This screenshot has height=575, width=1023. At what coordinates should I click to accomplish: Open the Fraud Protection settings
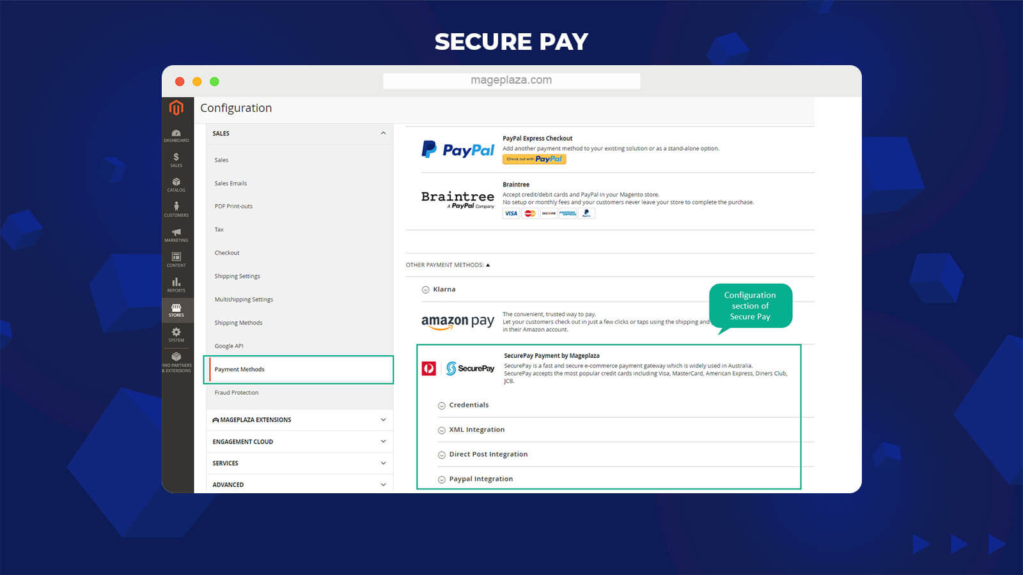[x=236, y=392]
